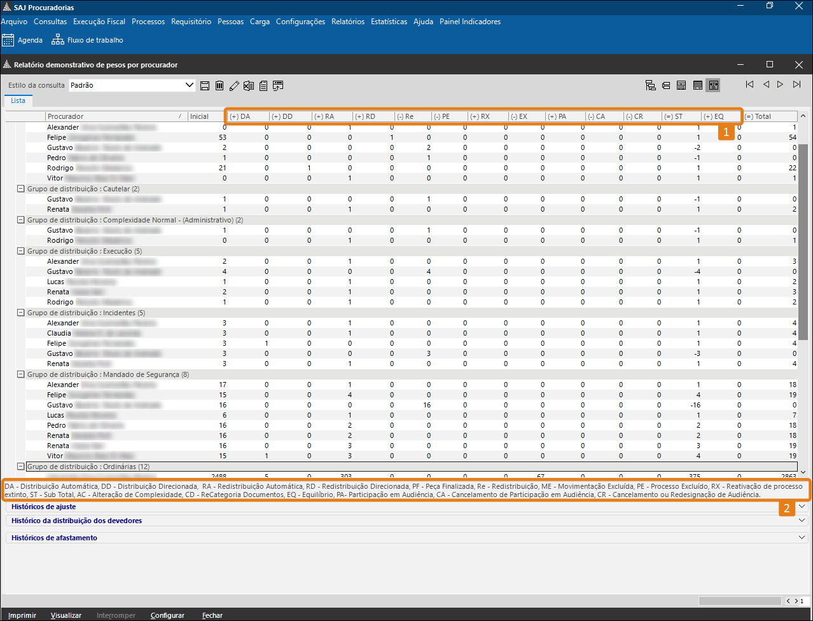813x621 pixels.
Task: Collapse the Mandado de Segurança group
Action: click(x=20, y=374)
